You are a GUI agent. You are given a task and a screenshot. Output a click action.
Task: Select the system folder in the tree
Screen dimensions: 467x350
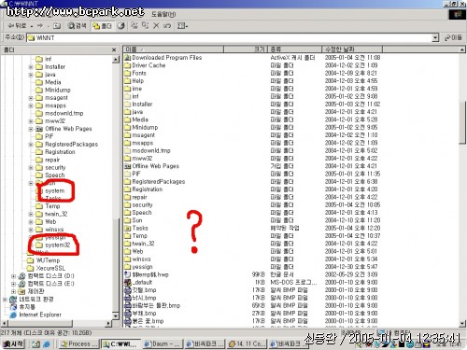pos(55,190)
